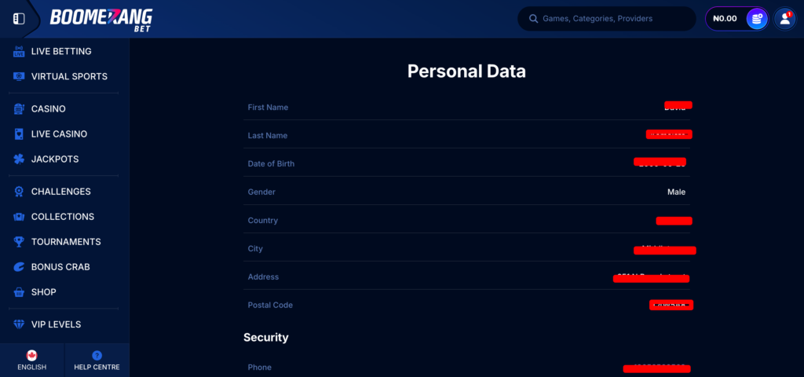Image resolution: width=804 pixels, height=377 pixels.
Task: Click the Boomerang Bet logo
Action: tap(101, 20)
